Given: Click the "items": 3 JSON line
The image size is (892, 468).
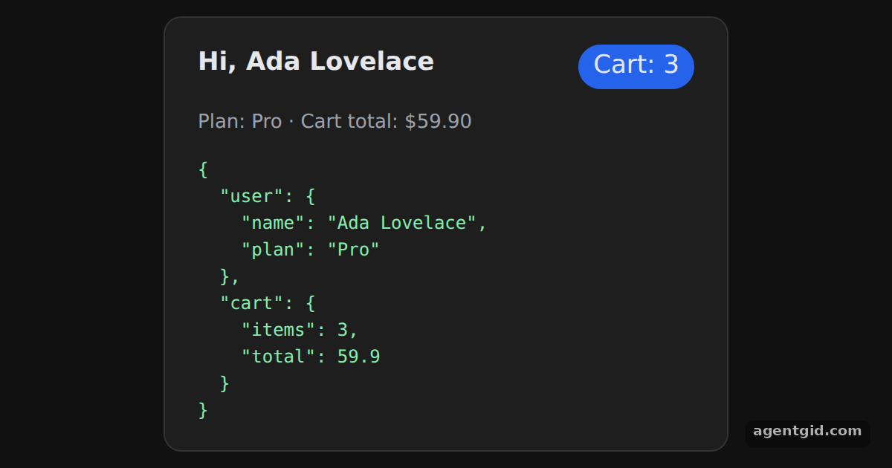Looking at the screenshot, I should 300,330.
